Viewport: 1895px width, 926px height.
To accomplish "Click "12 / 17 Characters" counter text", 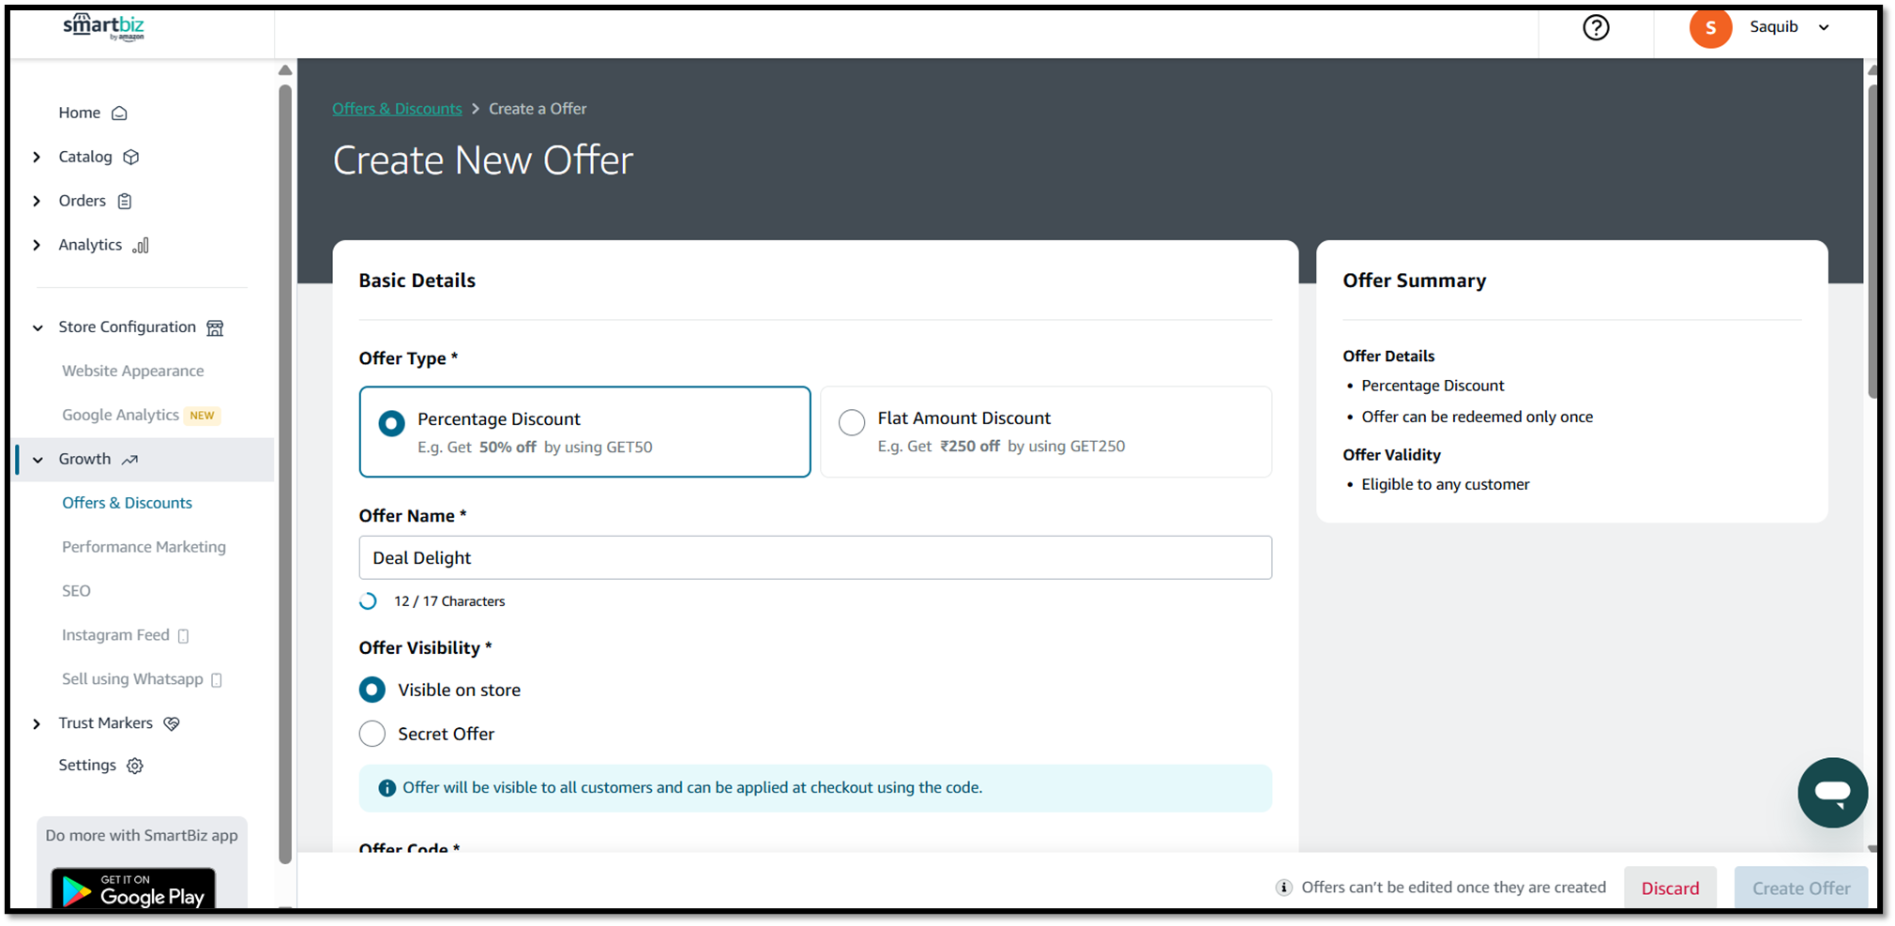I will pyautogui.click(x=449, y=601).
